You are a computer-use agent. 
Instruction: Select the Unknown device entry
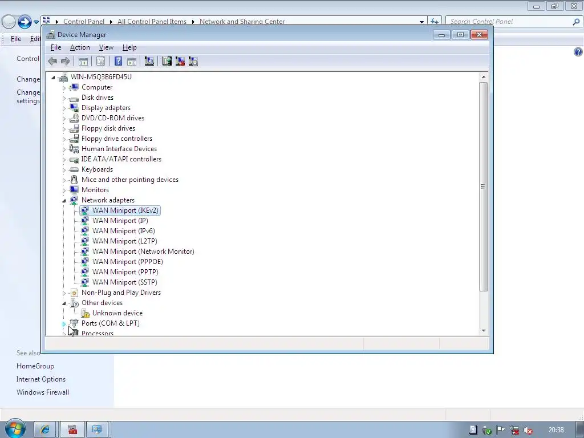tap(117, 313)
